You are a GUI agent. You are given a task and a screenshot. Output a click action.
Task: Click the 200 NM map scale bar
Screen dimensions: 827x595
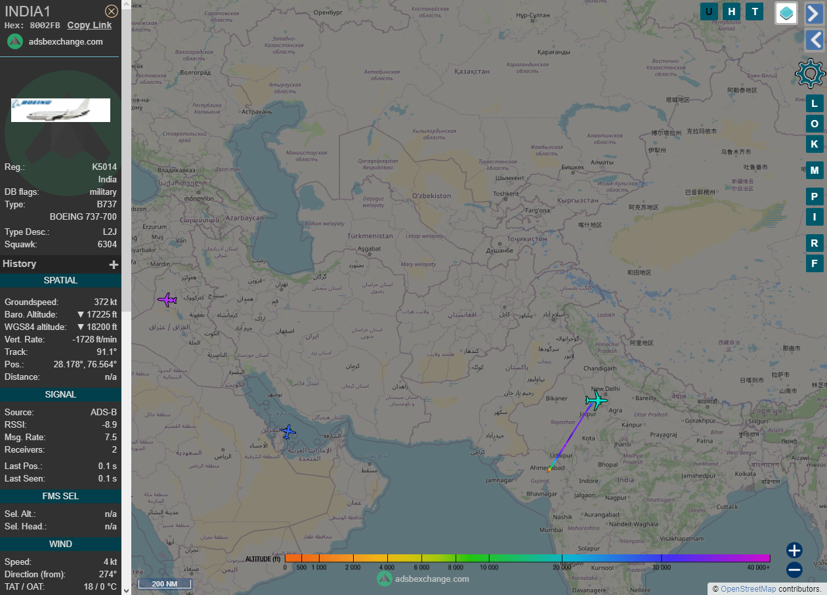[164, 583]
